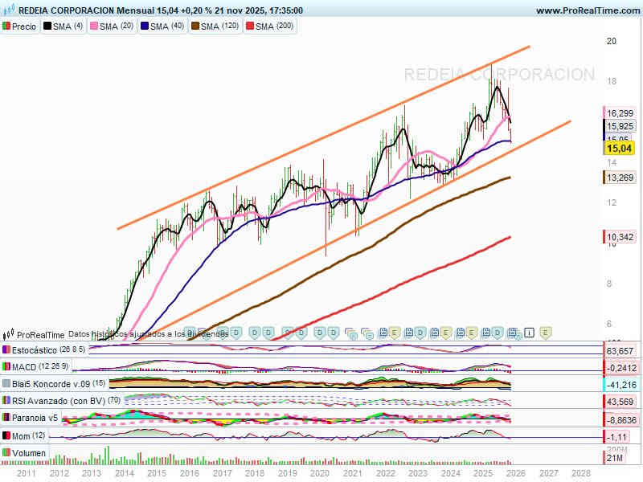Click the Paranoia v5 indicator icon
Image resolution: width=643 pixels, height=482 pixels.
click(x=7, y=418)
